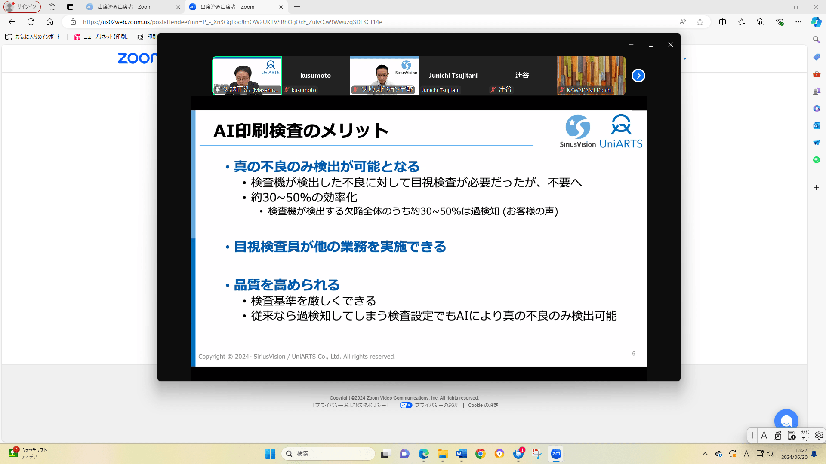Open the paper plane Drop sidebar icon
The height and width of the screenshot is (464, 826).
click(816, 143)
